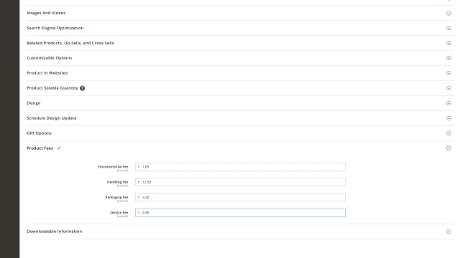Click the Service Fee label
The image size is (460, 258).
click(x=119, y=213)
